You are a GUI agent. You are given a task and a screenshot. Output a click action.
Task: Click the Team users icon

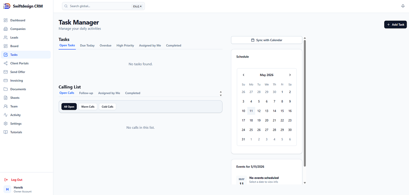pyautogui.click(x=6, y=106)
